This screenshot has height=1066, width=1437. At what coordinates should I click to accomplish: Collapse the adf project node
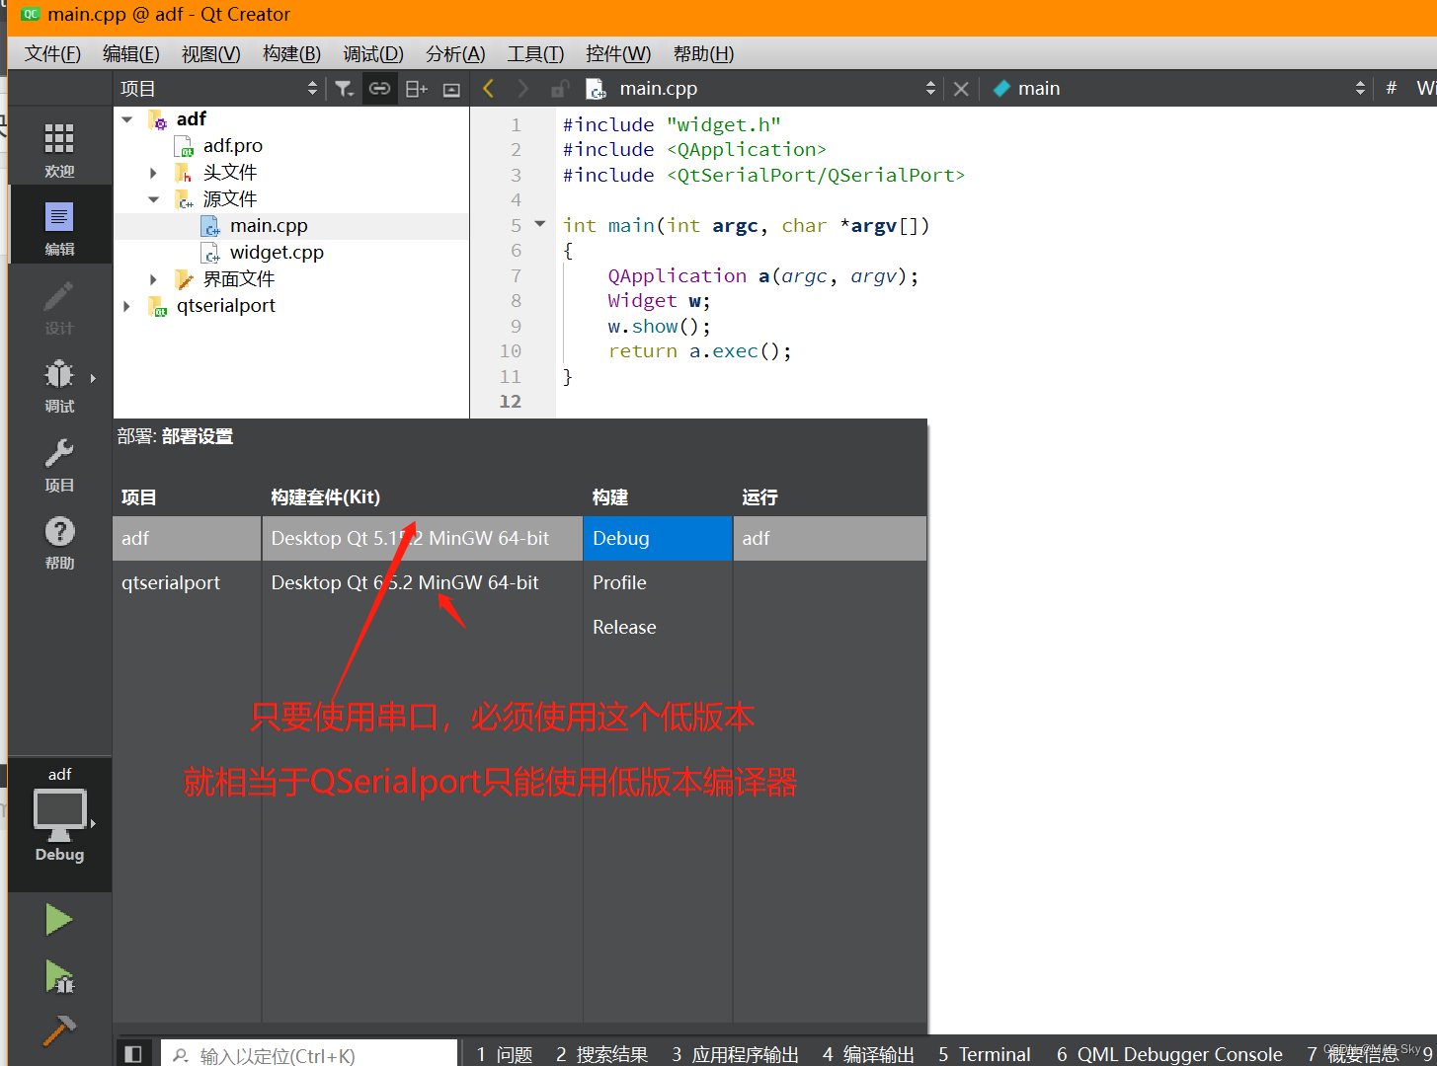(x=127, y=119)
